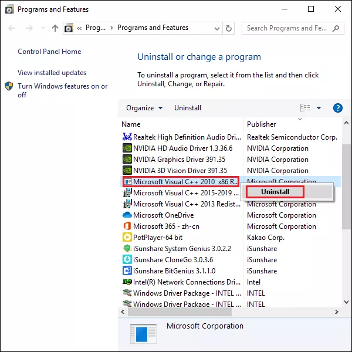Screen dimensions: 352x352
Task: Open Control Panel Home link
Action: pyautogui.click(x=49, y=52)
